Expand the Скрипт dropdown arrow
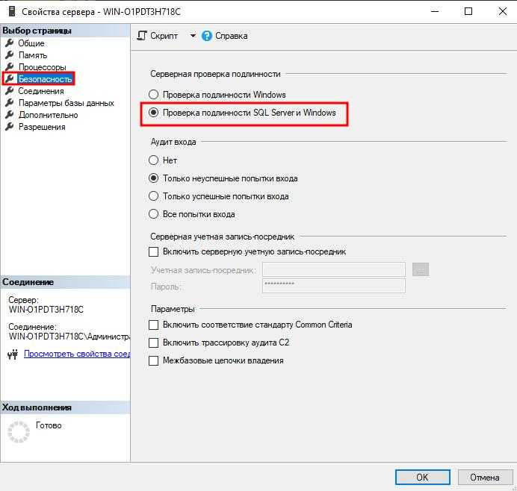Screen dimensions: 517x491 click(193, 36)
